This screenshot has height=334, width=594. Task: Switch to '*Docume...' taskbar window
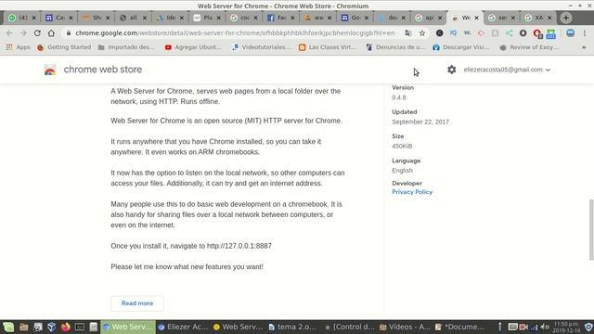(x=459, y=327)
